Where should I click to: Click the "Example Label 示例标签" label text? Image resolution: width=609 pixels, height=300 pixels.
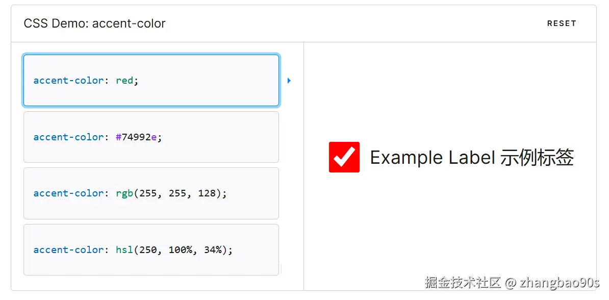pyautogui.click(x=472, y=158)
